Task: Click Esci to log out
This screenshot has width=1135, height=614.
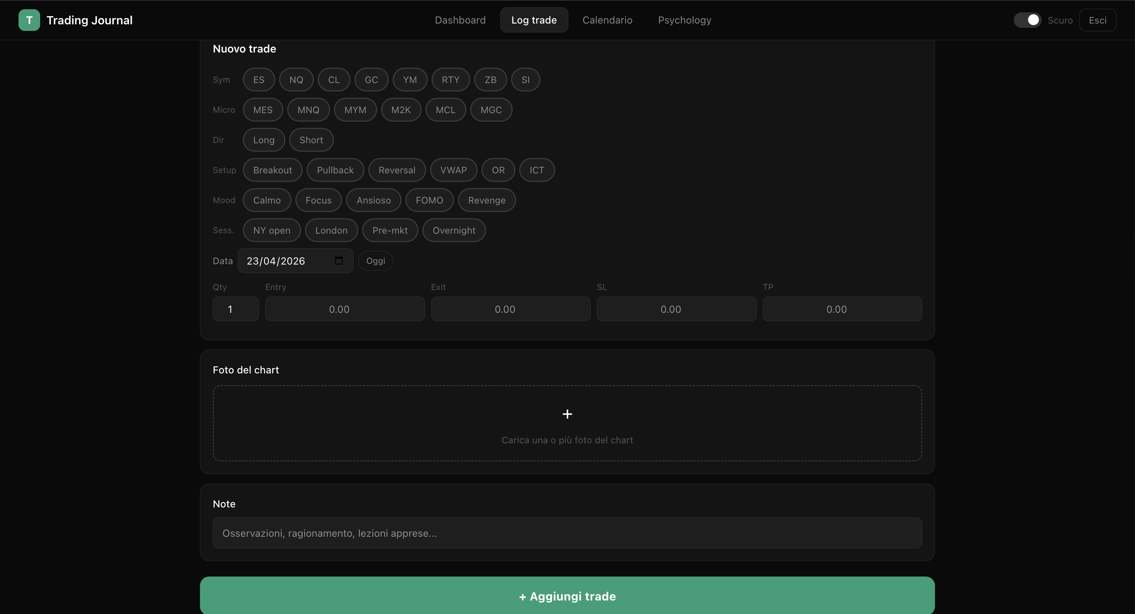Action: click(x=1098, y=20)
